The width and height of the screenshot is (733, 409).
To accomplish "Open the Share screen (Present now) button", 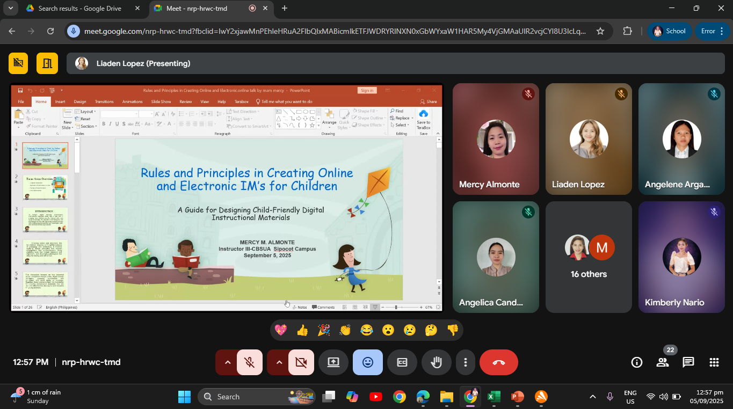I will (333, 362).
